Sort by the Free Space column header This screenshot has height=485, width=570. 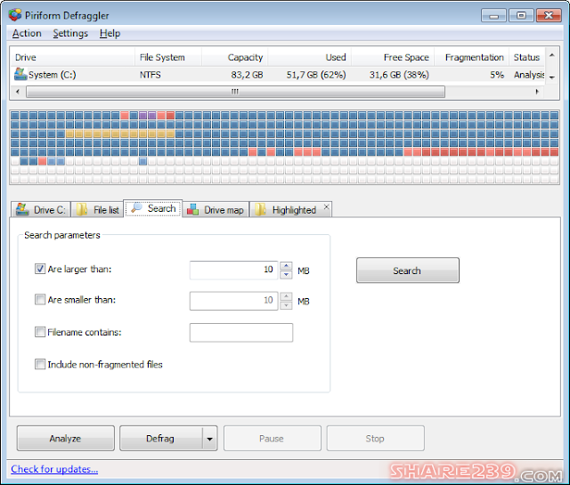pyautogui.click(x=393, y=57)
